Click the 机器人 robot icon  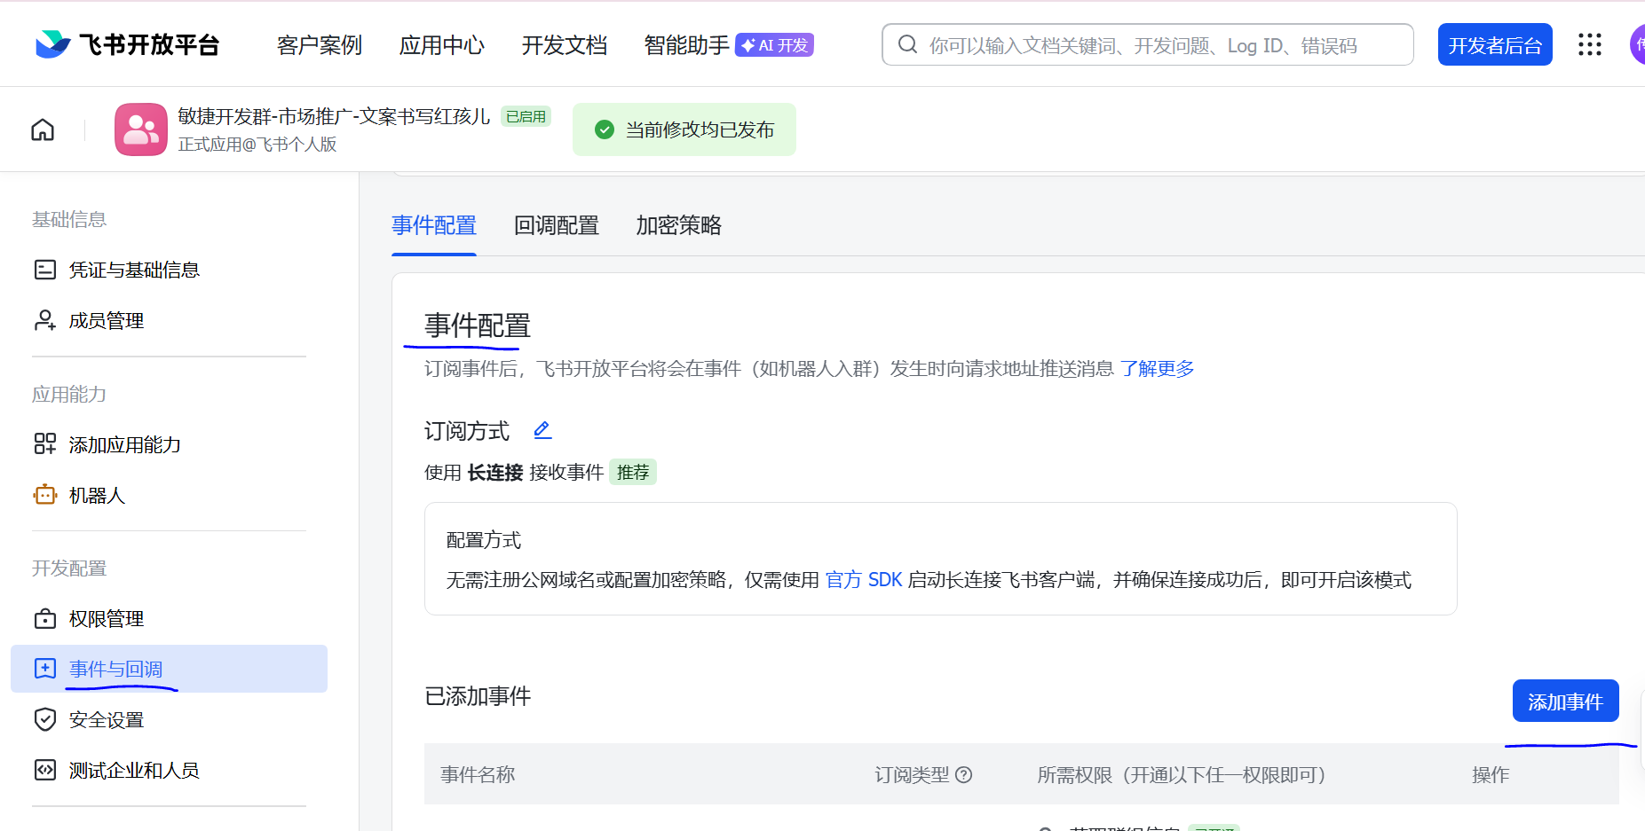pyautogui.click(x=45, y=495)
